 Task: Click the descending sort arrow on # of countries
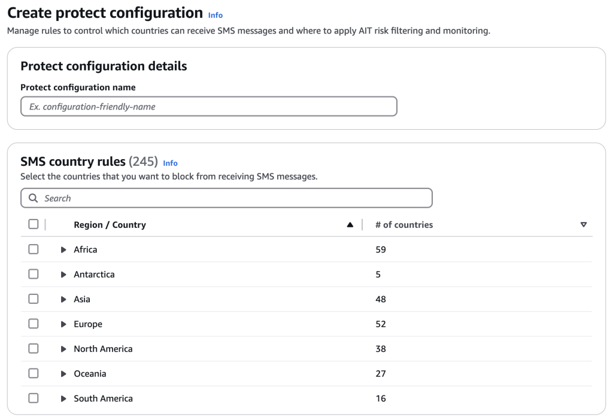(x=583, y=225)
